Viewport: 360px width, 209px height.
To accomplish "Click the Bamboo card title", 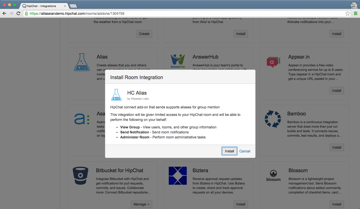I will click(296, 114).
